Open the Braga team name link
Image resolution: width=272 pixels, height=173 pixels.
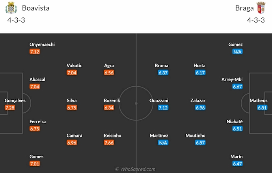pyautogui.click(x=244, y=8)
